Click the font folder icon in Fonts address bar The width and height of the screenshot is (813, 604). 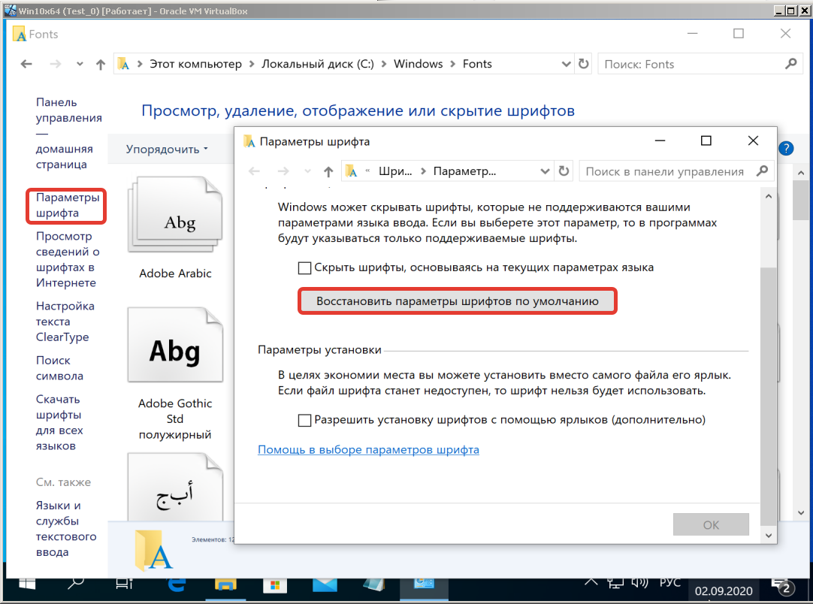pos(123,64)
